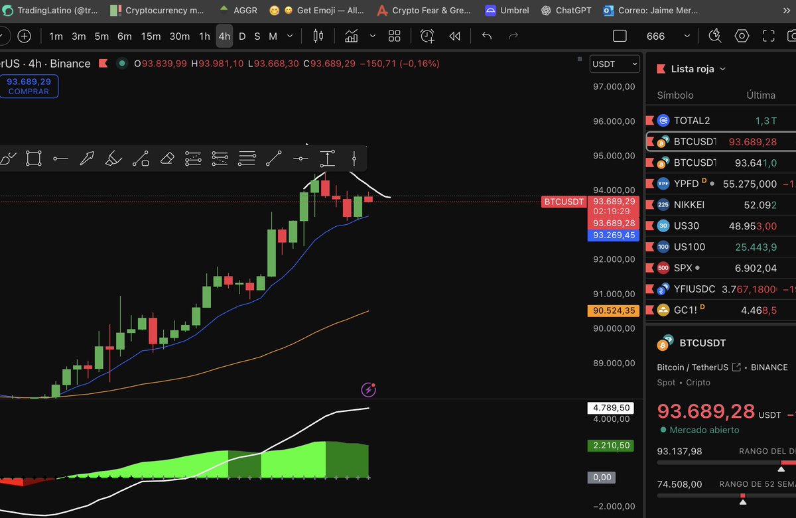Click the 666 layout name
This screenshot has width=796, height=518.
[x=655, y=36]
